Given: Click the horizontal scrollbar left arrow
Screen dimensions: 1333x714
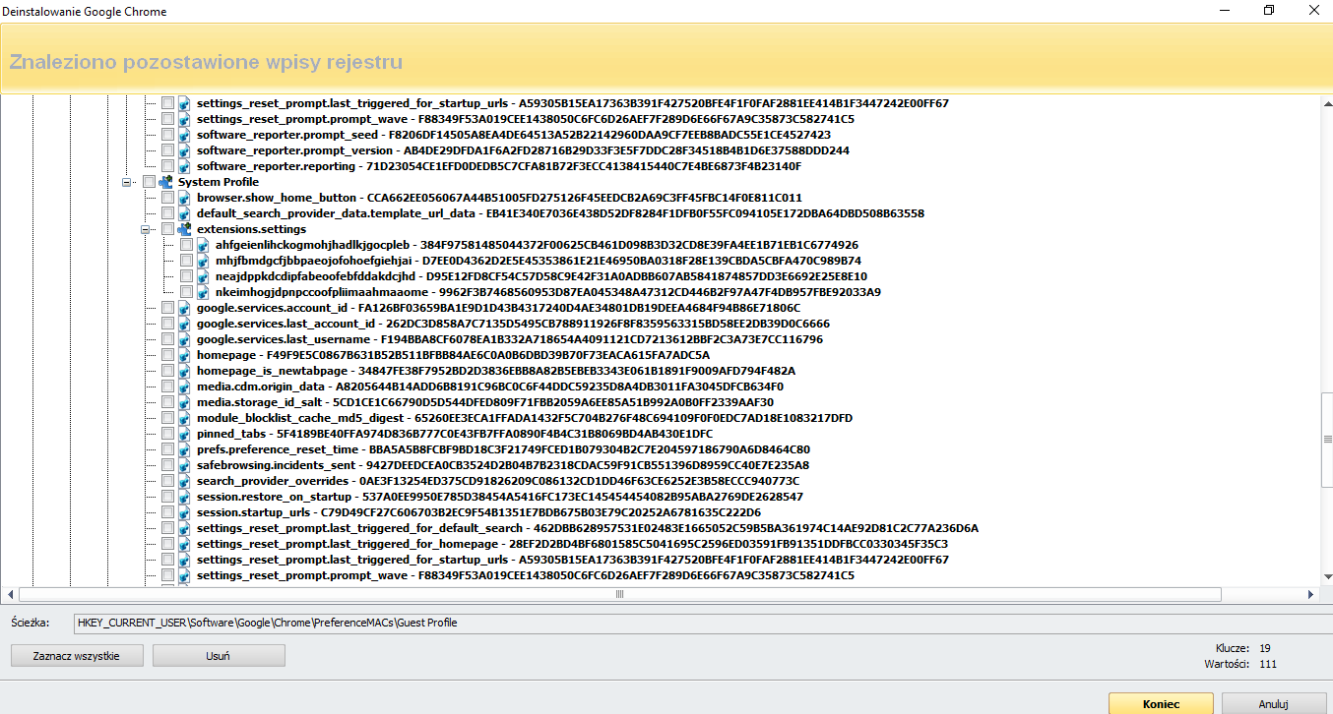Looking at the screenshot, I should [x=11, y=594].
